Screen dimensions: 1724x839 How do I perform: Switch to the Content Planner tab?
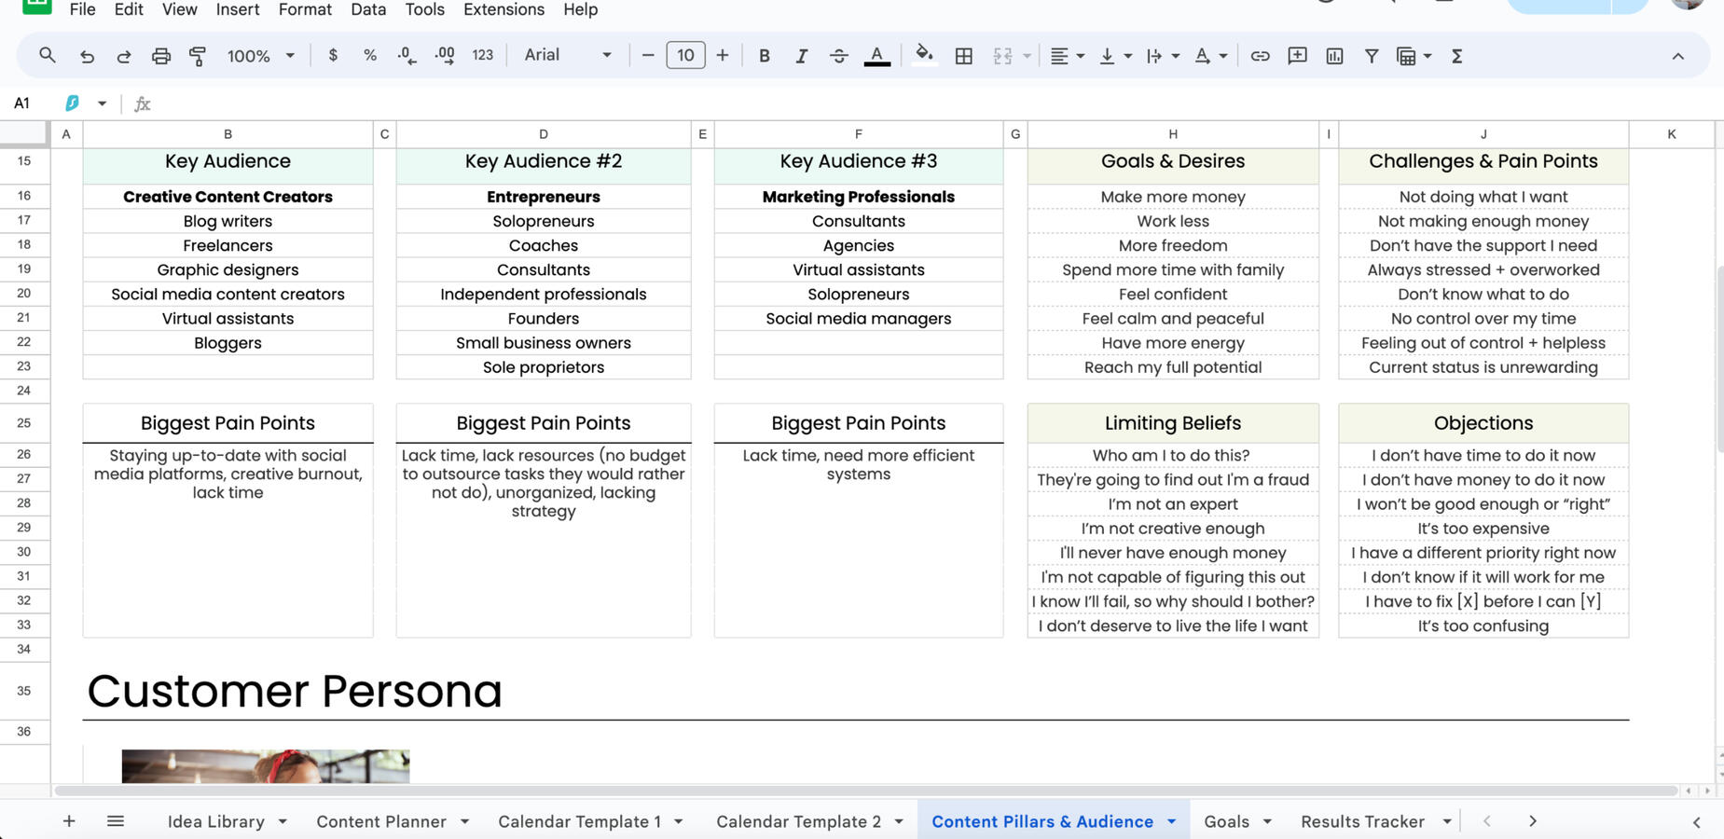point(380,821)
